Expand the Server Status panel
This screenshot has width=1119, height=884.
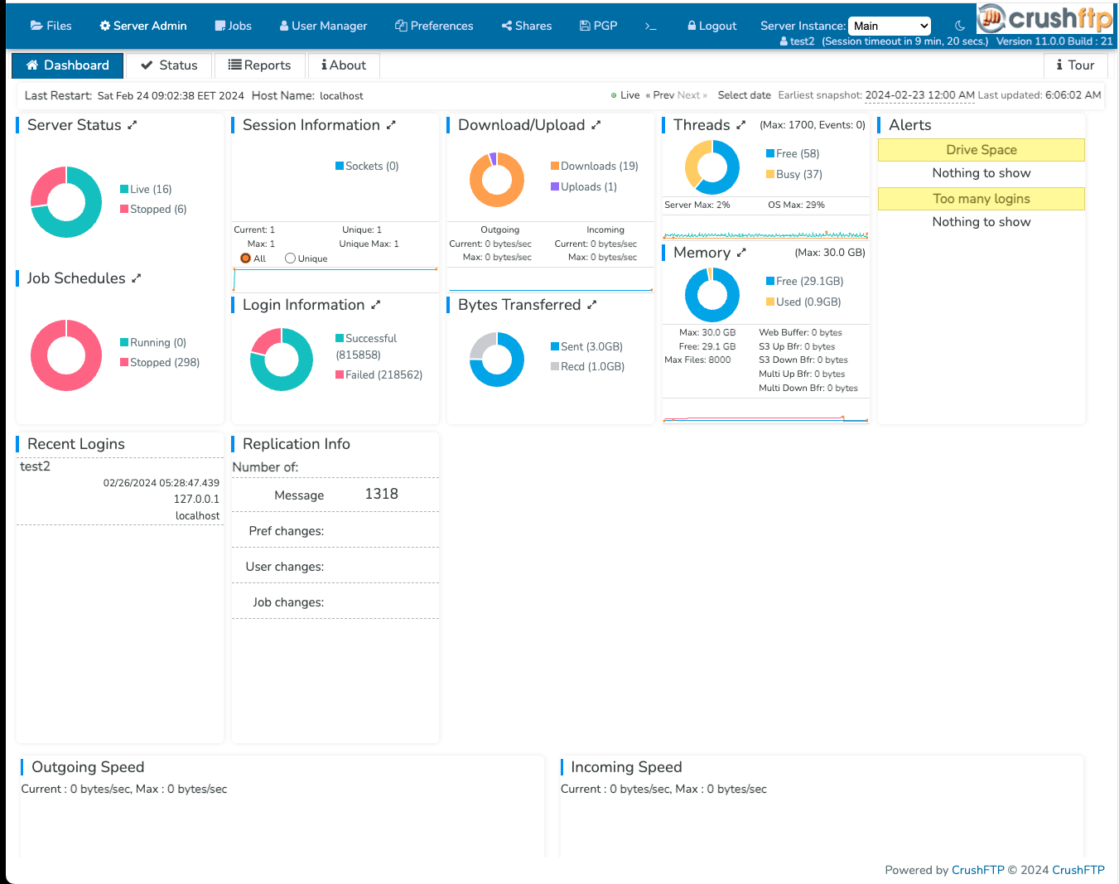coord(133,125)
